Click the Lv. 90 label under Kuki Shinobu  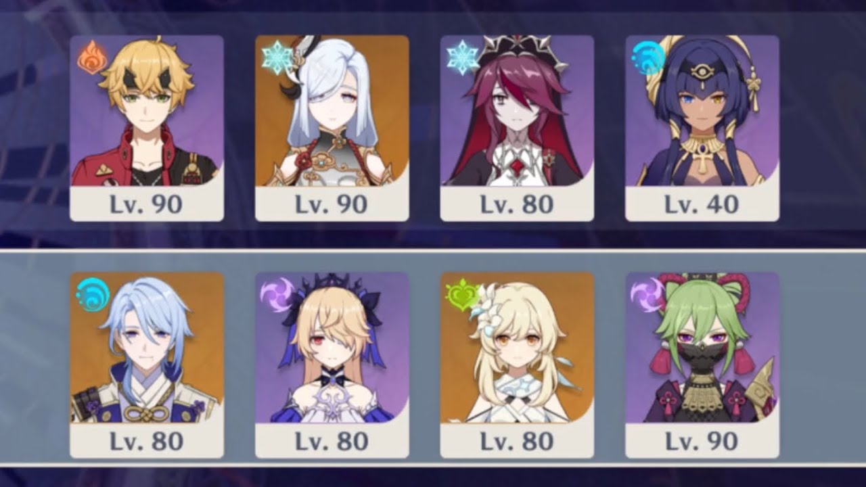702,441
